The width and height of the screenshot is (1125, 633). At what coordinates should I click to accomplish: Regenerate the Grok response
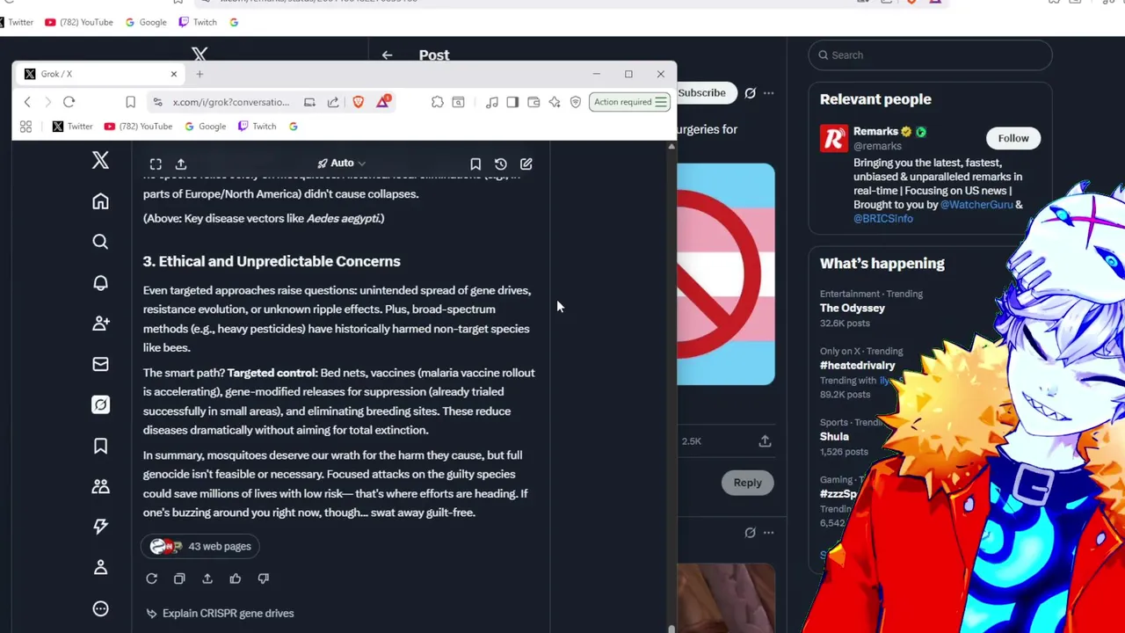(x=151, y=578)
